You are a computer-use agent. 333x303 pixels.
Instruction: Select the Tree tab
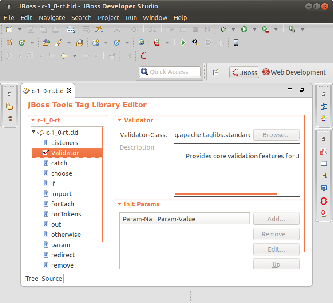32,279
